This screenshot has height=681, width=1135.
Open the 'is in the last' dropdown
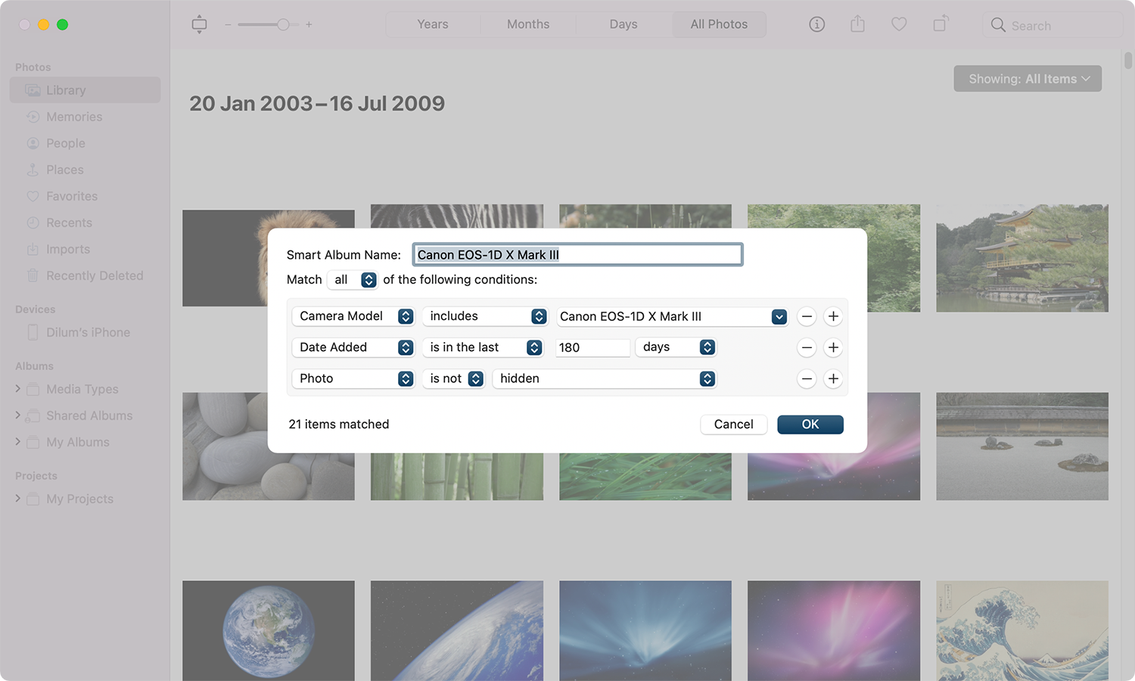pos(483,347)
